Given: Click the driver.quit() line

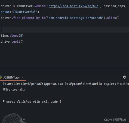Looking at the screenshot, I should pos(12,42).
